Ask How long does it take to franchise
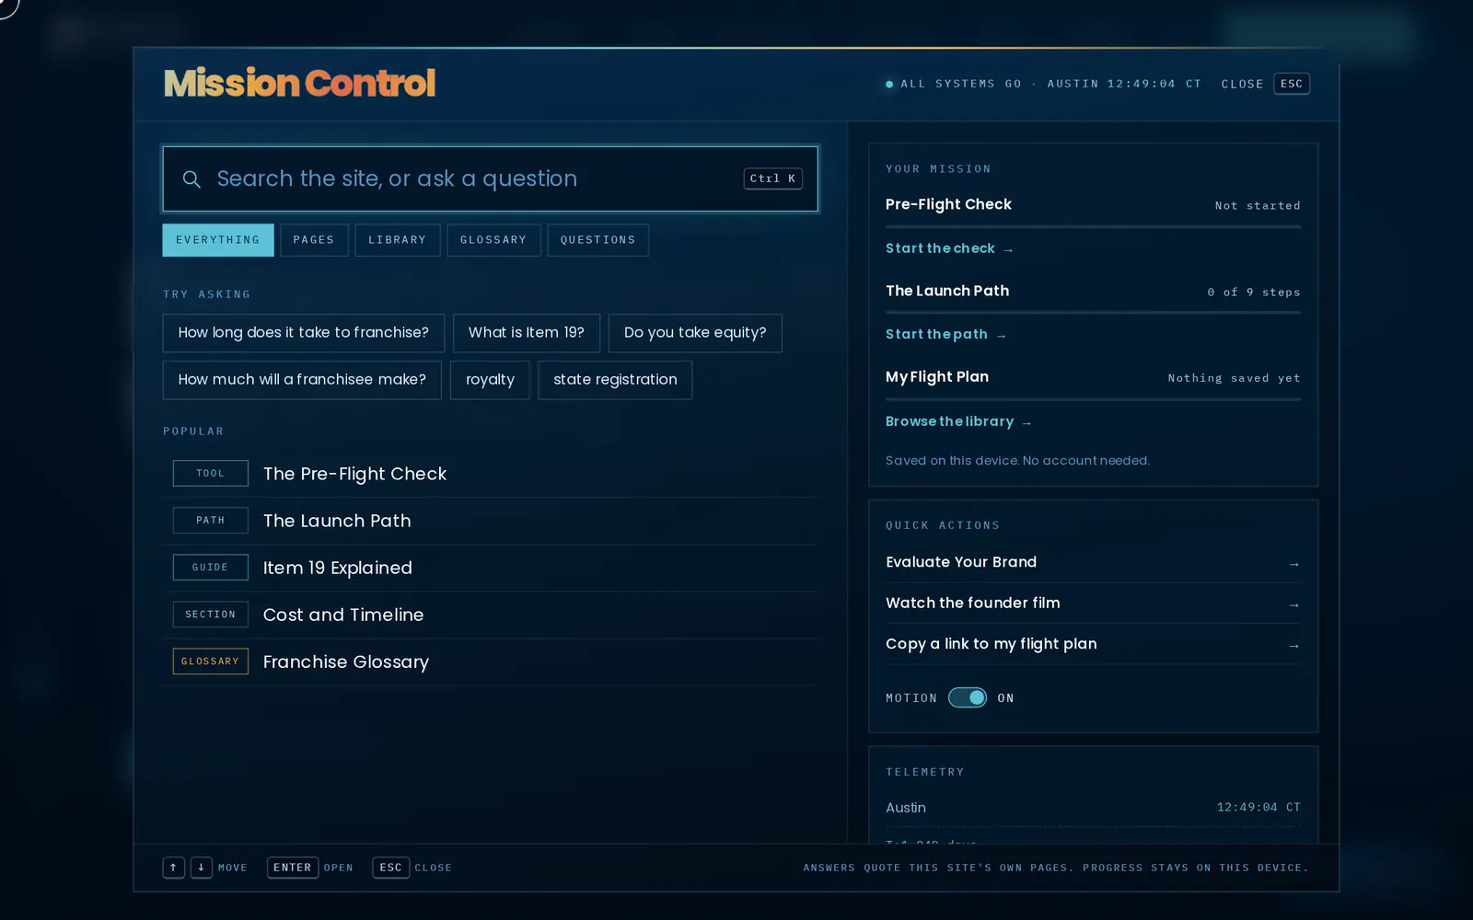Image resolution: width=1473 pixels, height=920 pixels. point(304,333)
